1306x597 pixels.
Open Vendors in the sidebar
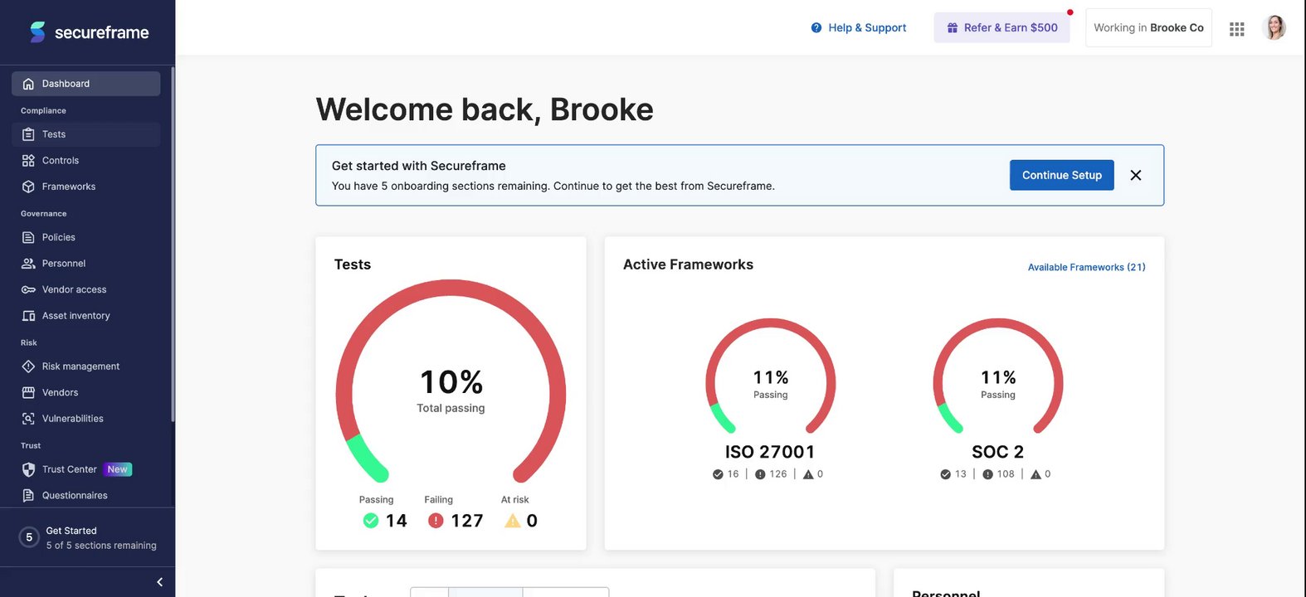coord(86,392)
